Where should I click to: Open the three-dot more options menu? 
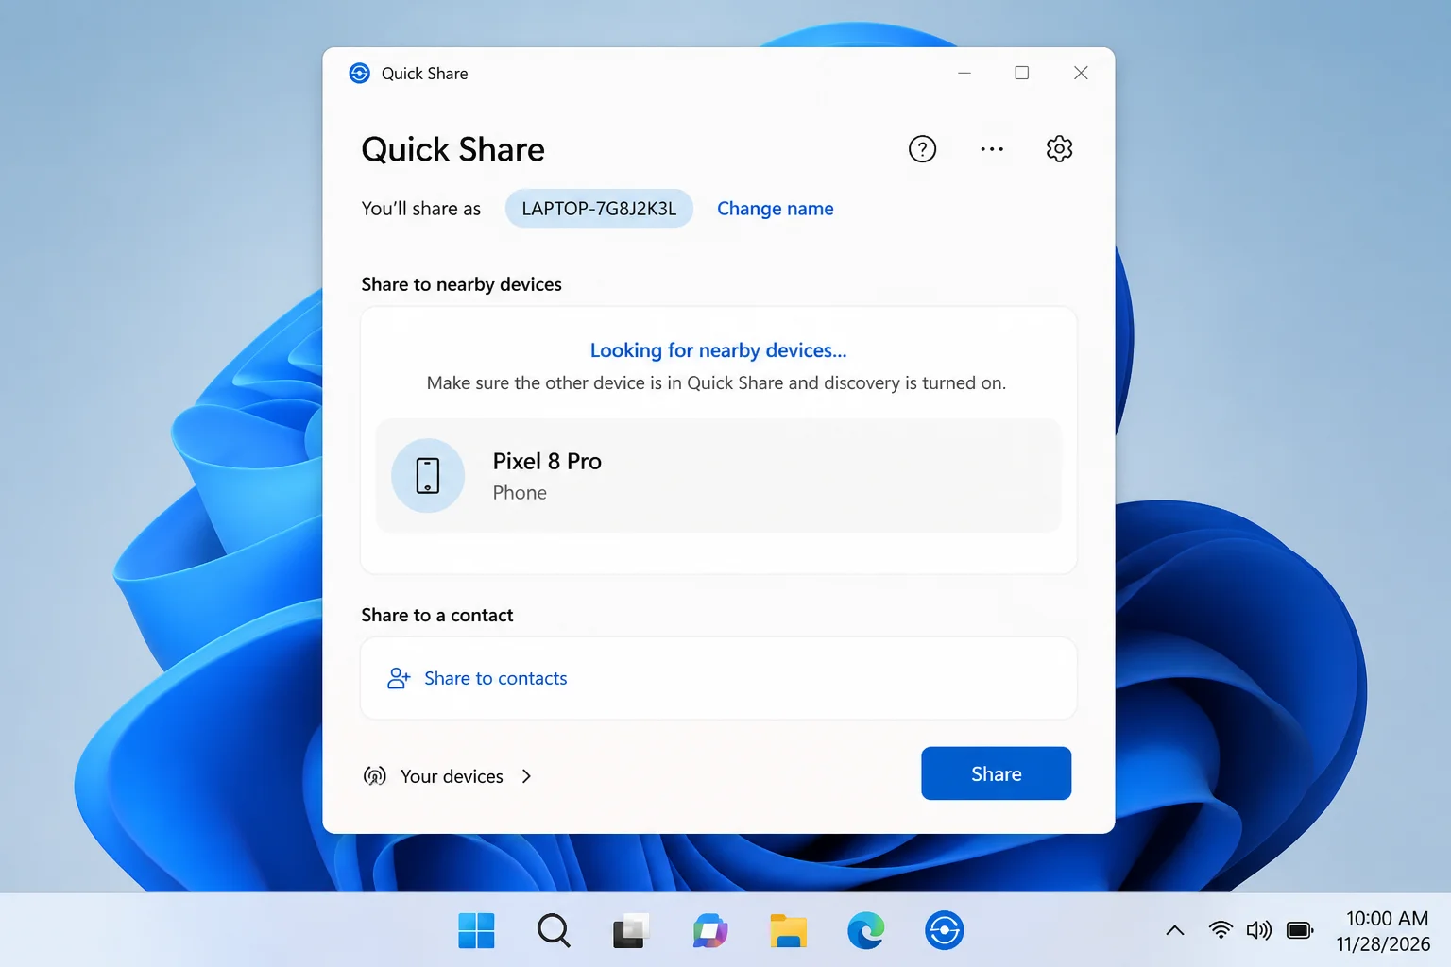click(992, 149)
